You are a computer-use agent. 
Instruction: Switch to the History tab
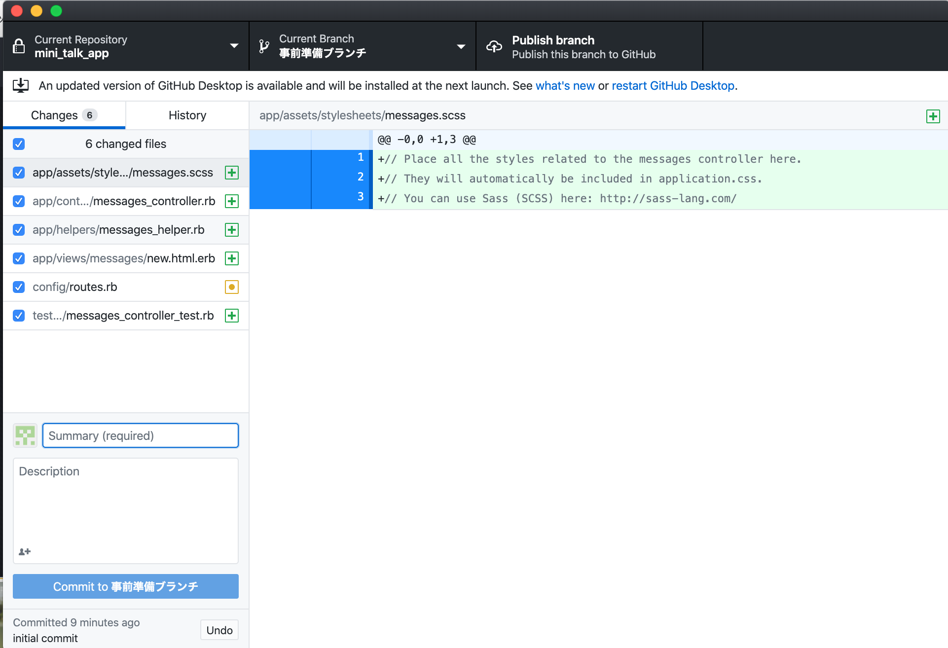pos(187,115)
